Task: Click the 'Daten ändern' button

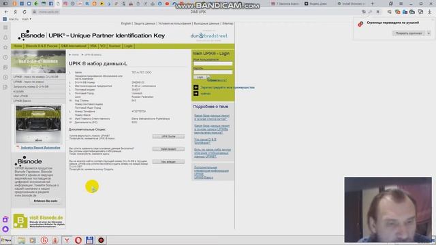Action: 168,149
